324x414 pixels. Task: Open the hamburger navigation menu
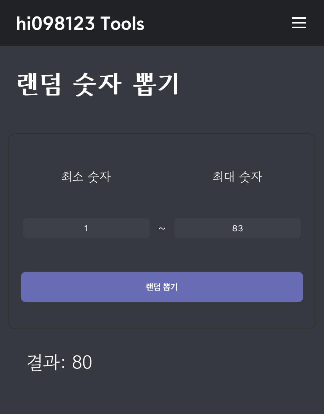(299, 23)
